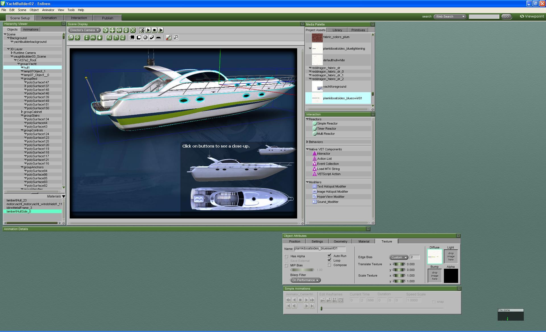
Task: Open the Animations tab in Hierarchy Viewer
Action: coord(30,30)
